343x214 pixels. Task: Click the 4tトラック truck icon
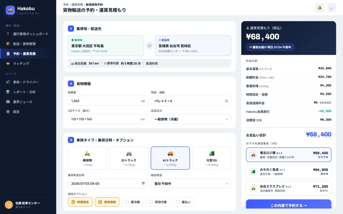pyautogui.click(x=170, y=154)
